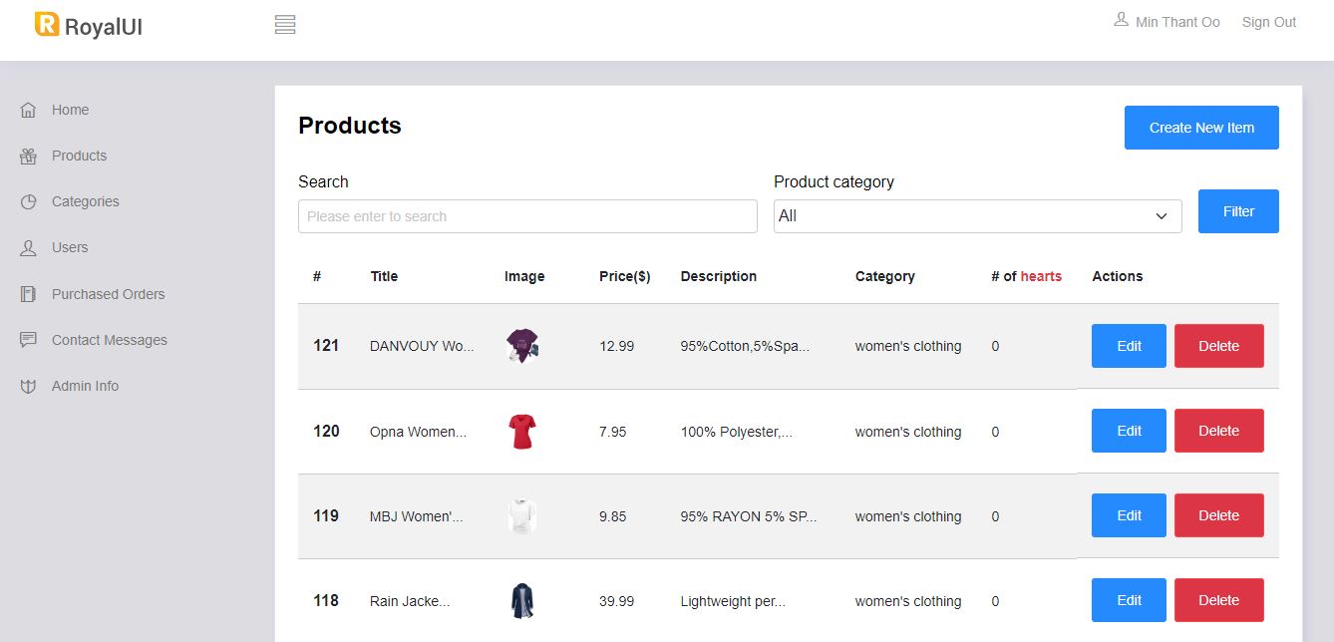Screen dimensions: 1334x642
Task: Expand category list via chevron arrow
Action: [x=1162, y=216]
